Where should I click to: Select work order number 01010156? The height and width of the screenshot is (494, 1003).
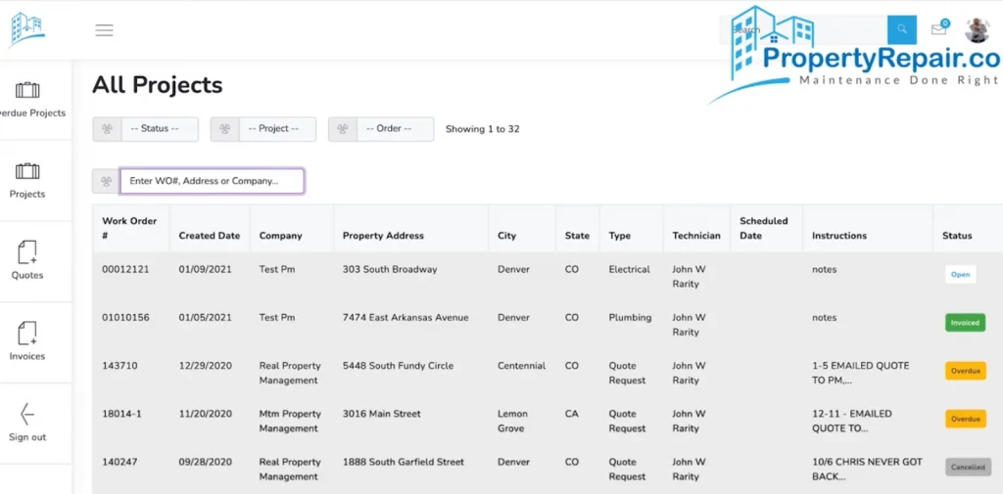pyautogui.click(x=125, y=318)
